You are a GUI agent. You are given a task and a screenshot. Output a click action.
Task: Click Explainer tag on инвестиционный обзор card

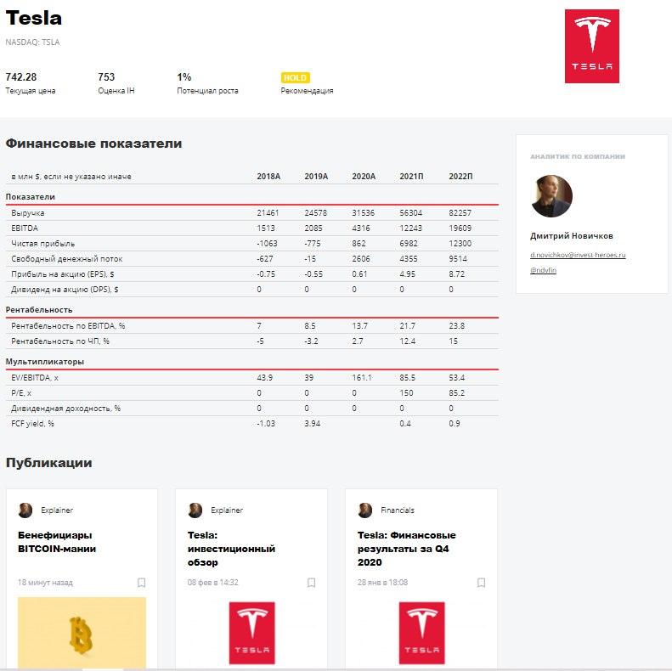pyautogui.click(x=227, y=510)
